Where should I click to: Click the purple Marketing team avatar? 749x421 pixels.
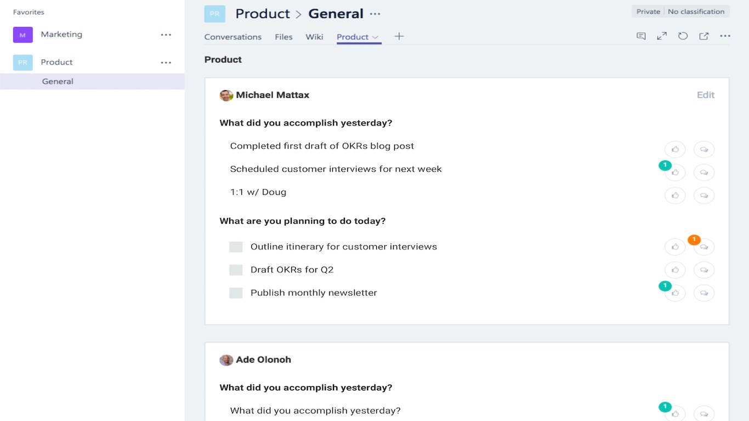pyautogui.click(x=22, y=35)
